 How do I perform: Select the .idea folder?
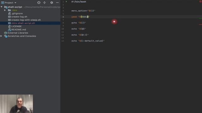click(x=14, y=10)
